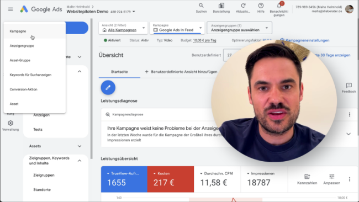
Task: Open account selector dropdown next to Websitepiloten Demo
Action: [134, 12]
